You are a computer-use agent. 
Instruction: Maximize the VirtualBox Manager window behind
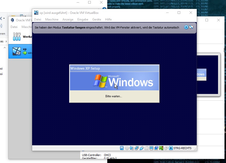pos(207,20)
